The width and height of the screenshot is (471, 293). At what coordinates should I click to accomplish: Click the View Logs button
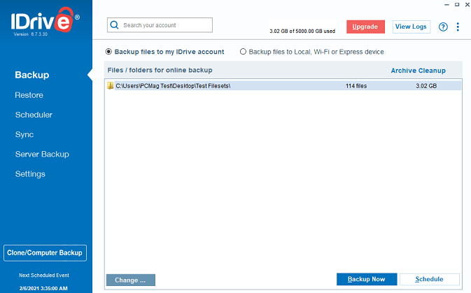tap(411, 27)
